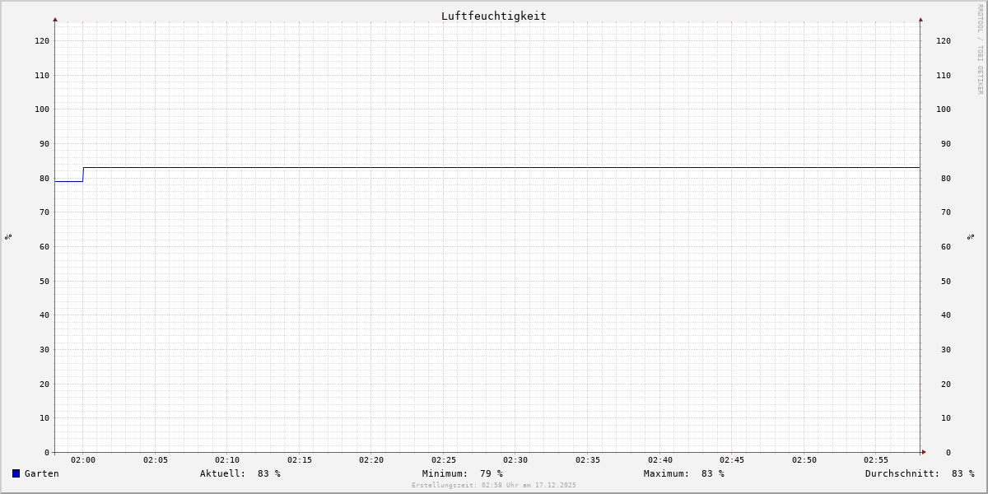This screenshot has height=494, width=988.
Task: Click the 20 label on left axis
Action: pos(44,384)
